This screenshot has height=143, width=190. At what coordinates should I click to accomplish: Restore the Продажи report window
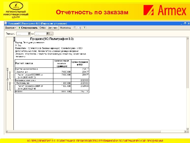point(185,23)
